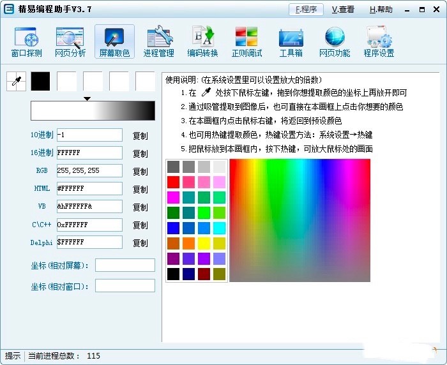Image resolution: width=447 pixels, height=365 pixels.
Task: Click the C\C++ 0xFFFFFF field
Action: [89, 225]
